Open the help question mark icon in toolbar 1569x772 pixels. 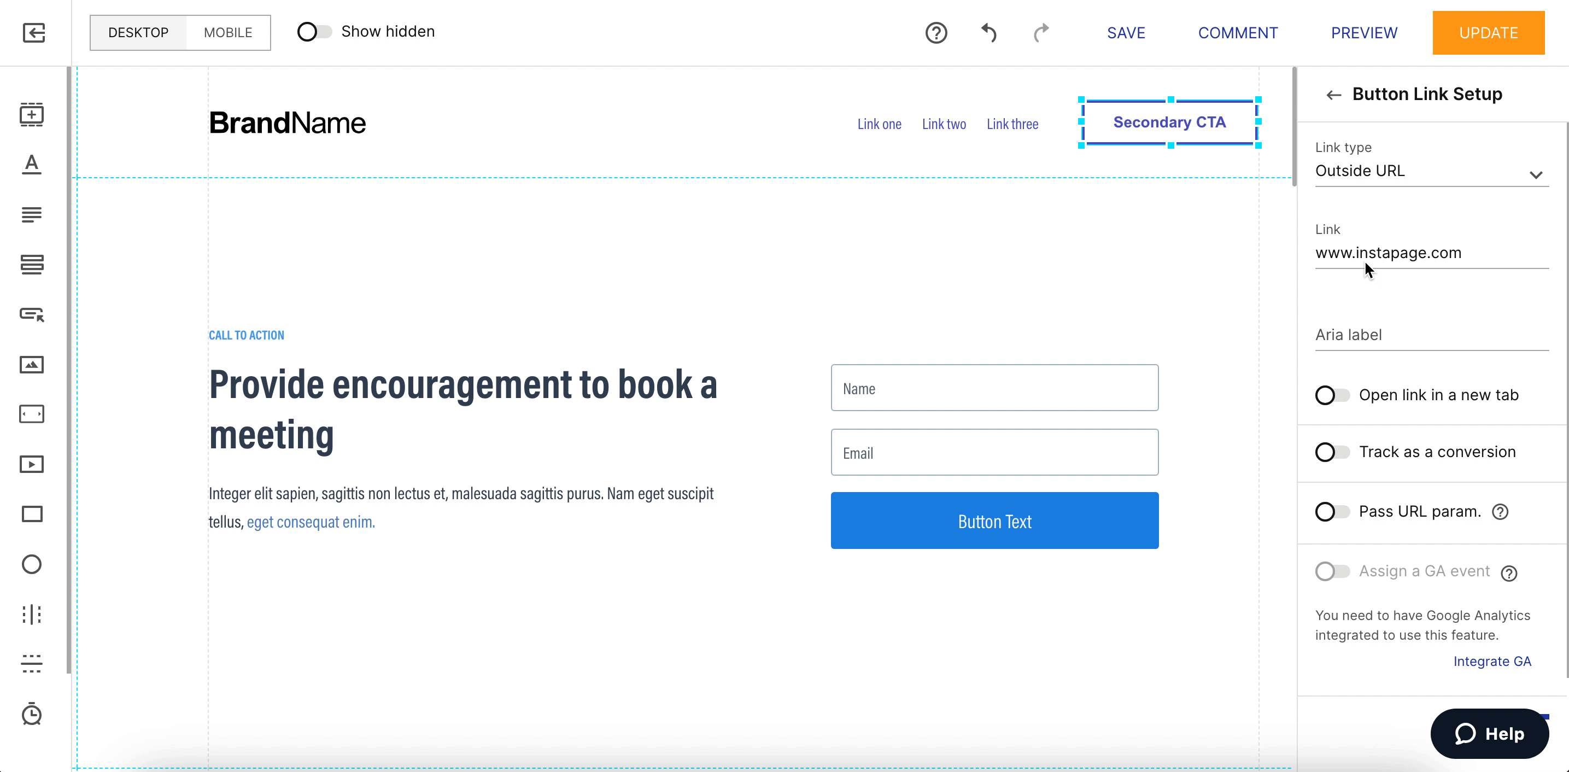936,32
